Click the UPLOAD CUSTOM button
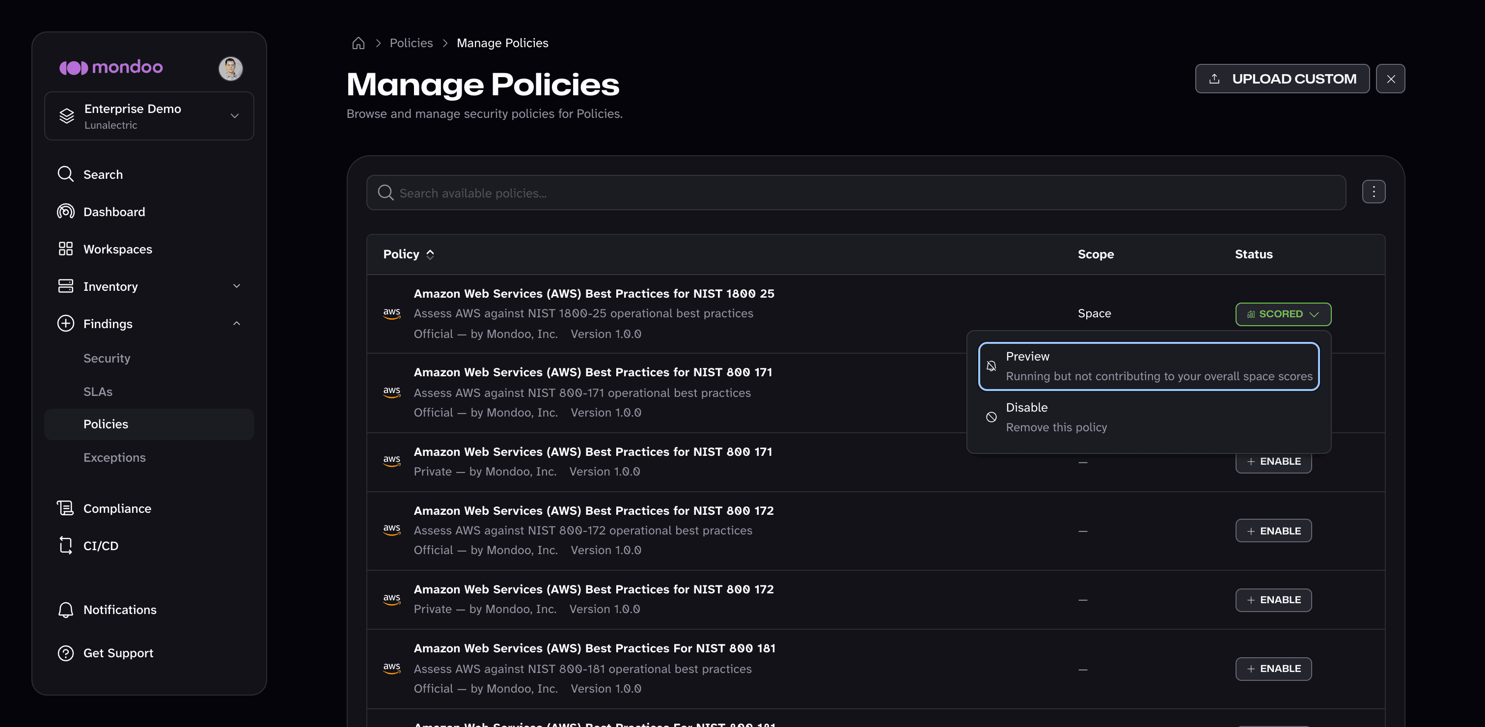1485x727 pixels. click(x=1282, y=79)
